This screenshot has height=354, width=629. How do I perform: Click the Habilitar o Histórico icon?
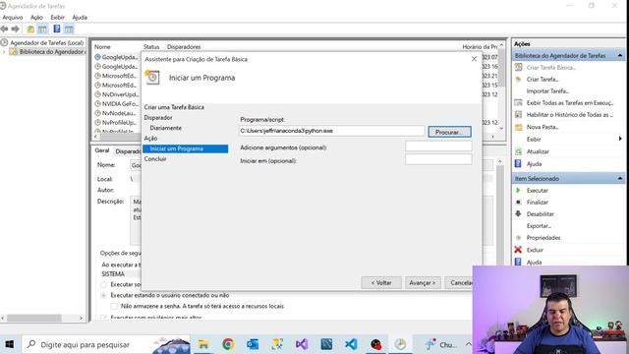click(518, 115)
